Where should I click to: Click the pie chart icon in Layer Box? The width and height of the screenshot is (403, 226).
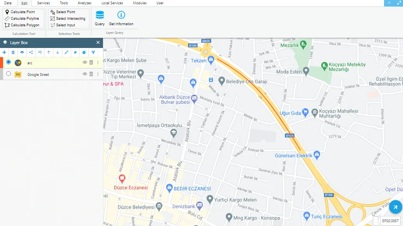pos(84,52)
